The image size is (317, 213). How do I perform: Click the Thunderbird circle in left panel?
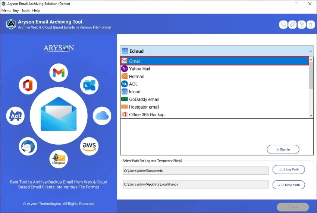[28, 146]
